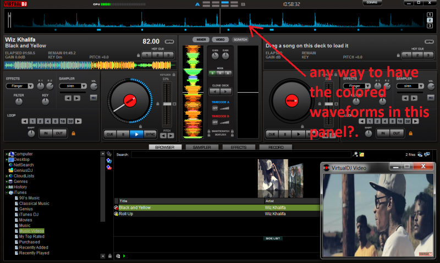
Task: Click the SIDE LIST button
Action: click(273, 238)
